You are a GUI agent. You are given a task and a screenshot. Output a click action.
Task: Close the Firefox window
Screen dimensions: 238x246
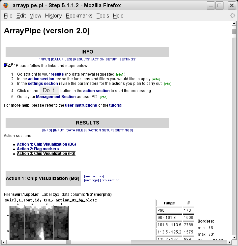point(232,6)
